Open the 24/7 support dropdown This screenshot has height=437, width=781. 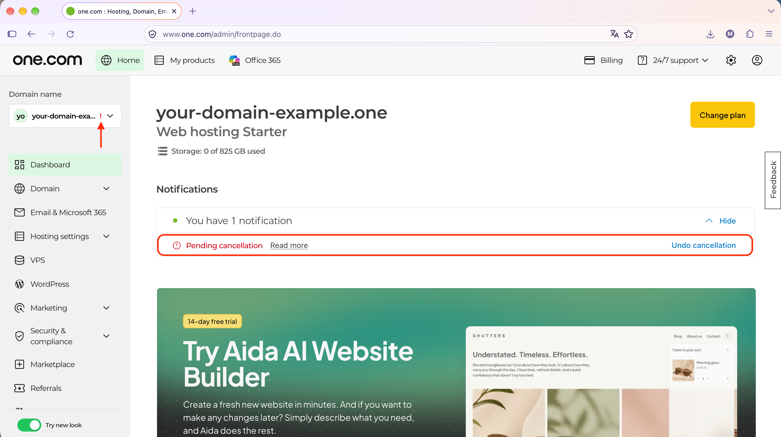tap(673, 60)
